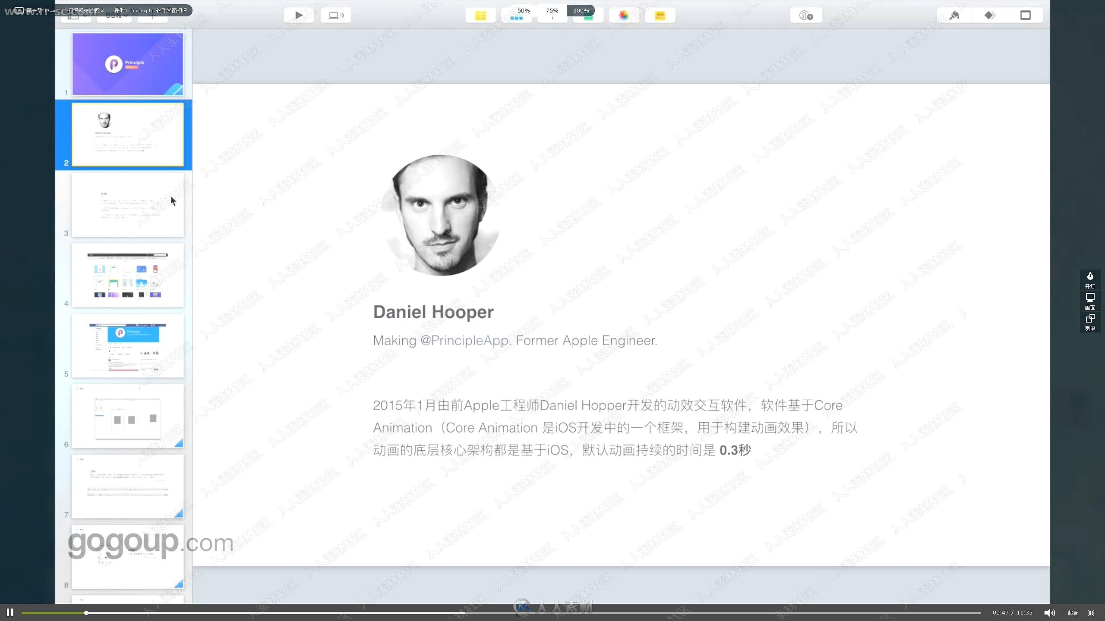The width and height of the screenshot is (1105, 621).
Task: Select slide 7 thumbnail
Action: [128, 486]
